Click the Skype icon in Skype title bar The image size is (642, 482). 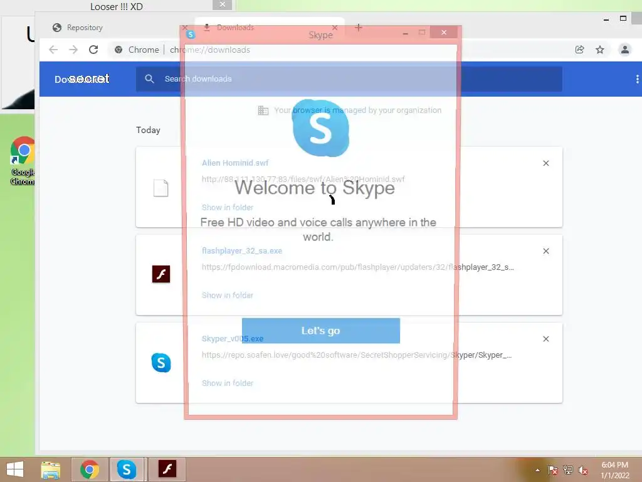point(191,35)
